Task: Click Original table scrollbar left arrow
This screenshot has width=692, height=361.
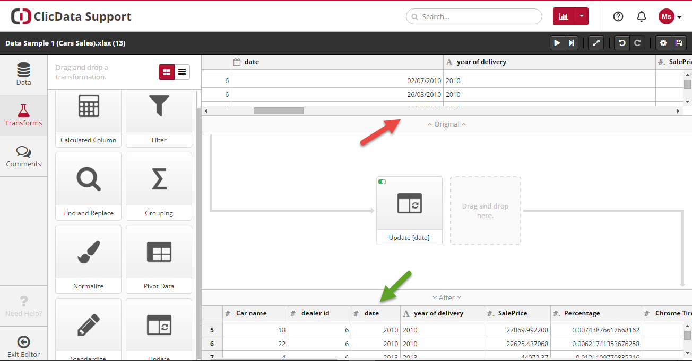Action: (x=206, y=111)
